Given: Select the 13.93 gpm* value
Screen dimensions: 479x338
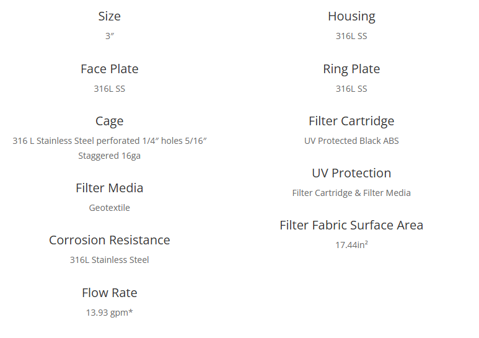Looking at the screenshot, I should pos(109,313).
